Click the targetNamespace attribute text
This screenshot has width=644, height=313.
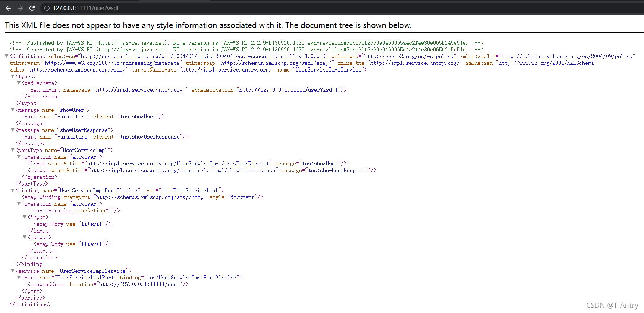[x=203, y=70]
